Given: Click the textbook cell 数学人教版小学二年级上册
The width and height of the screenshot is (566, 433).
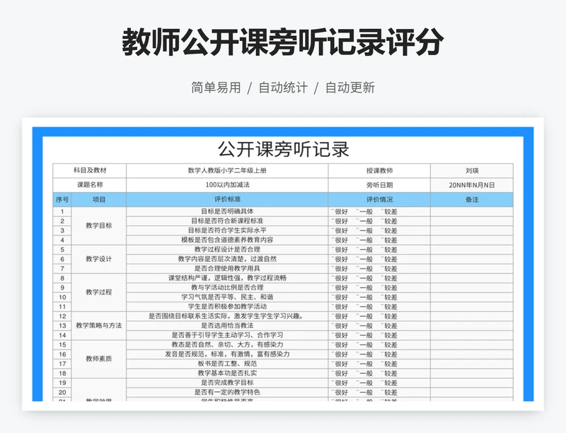Looking at the screenshot, I should pos(227,171).
